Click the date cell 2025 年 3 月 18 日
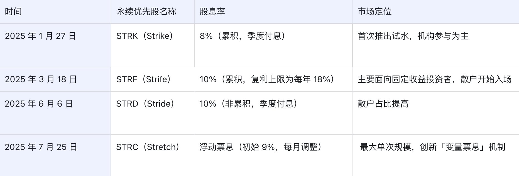Image resolution: width=519 pixels, height=176 pixels. tap(41, 79)
